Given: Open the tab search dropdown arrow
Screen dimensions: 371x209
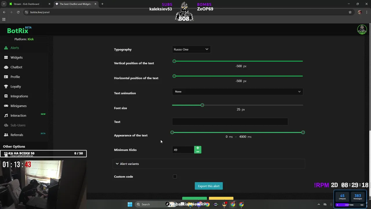Looking at the screenshot, I should 4,4.
